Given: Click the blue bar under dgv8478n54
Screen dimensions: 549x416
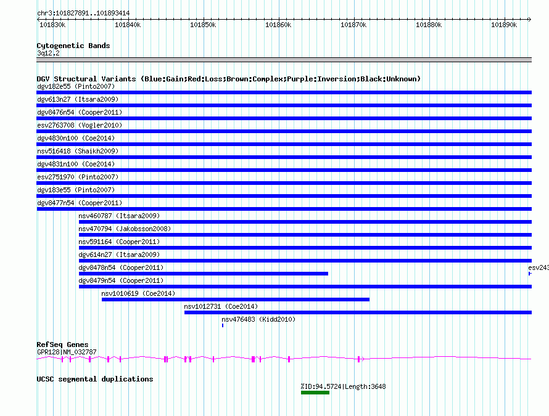Looking at the screenshot, I should (204, 274).
